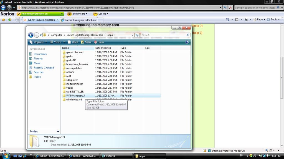Click Open in the Explorer toolbar
Image resolution: width=284 pixels, height=159 pixels.
click(73, 42)
